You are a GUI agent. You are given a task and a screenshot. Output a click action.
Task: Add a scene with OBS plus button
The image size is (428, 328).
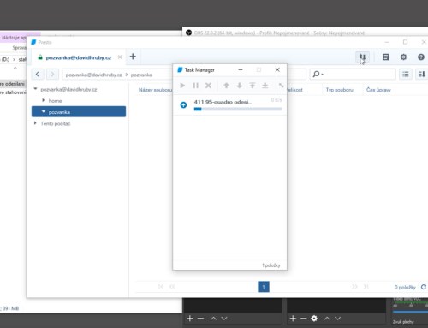[x=190, y=318]
